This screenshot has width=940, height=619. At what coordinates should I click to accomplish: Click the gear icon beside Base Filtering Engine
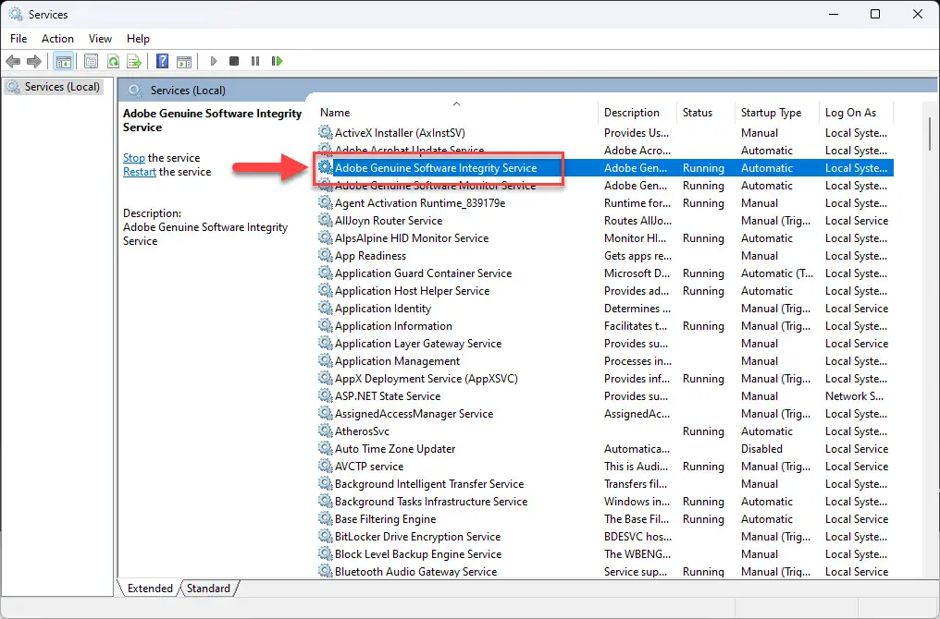325,519
